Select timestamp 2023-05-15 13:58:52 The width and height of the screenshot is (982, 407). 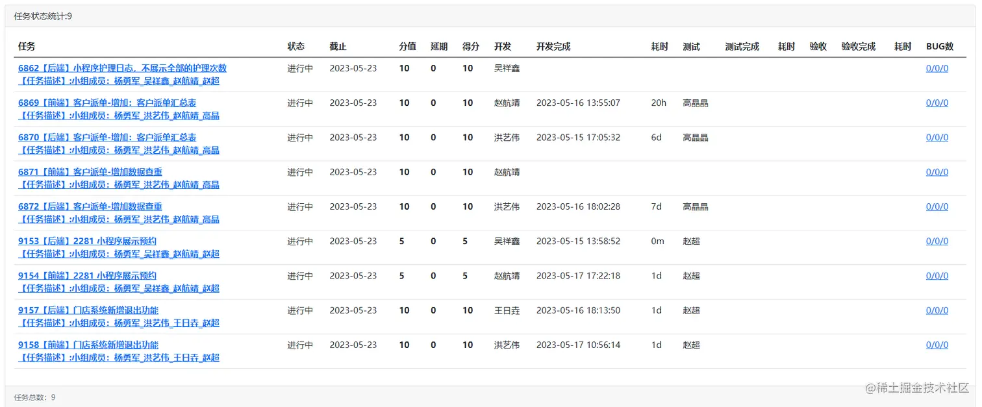578,241
